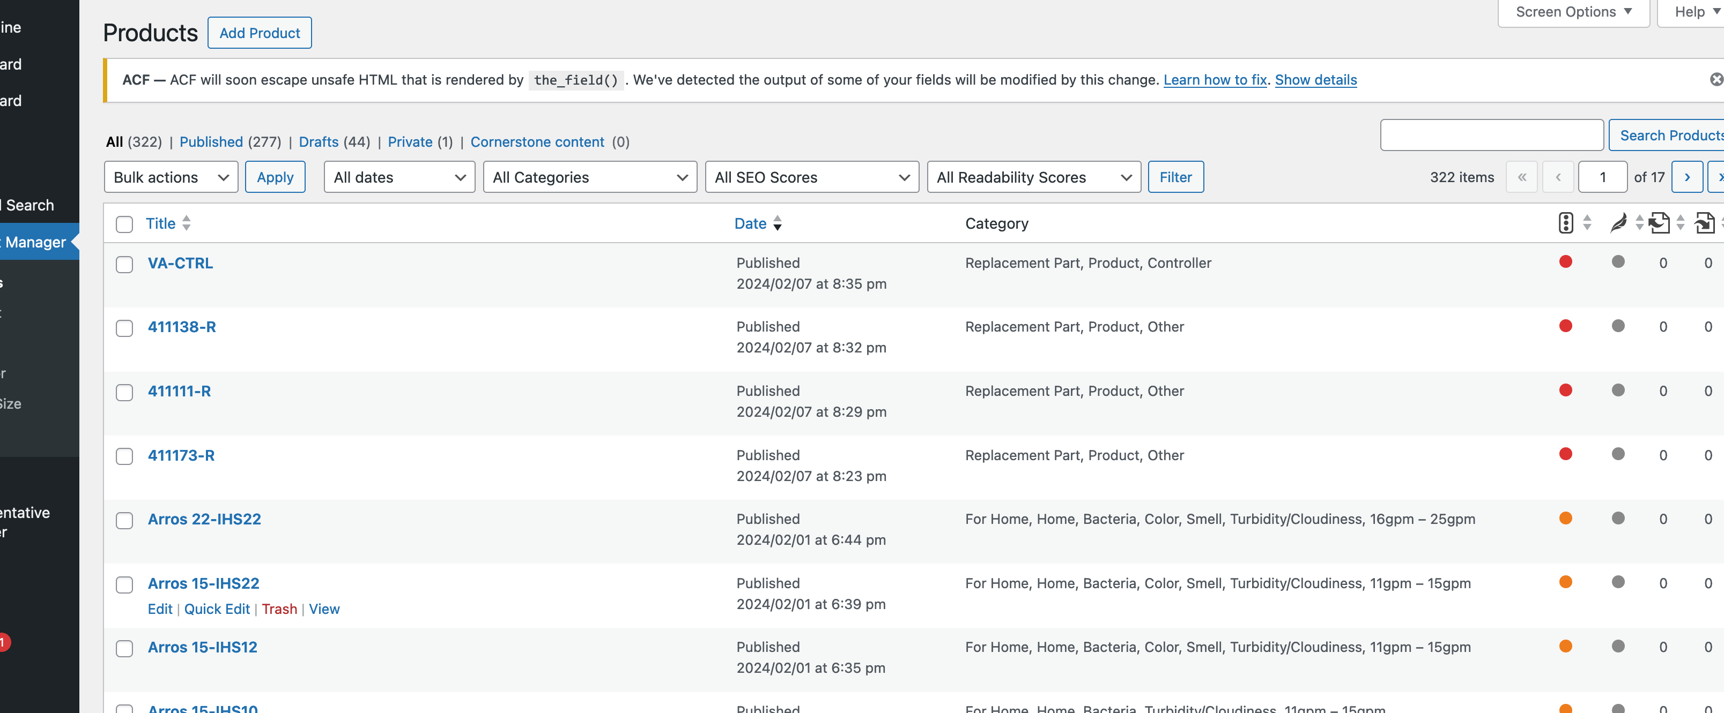Screen dimensions: 1724x713
Task: Toggle the select-all checkbox beside Title
Action: [x=124, y=224]
